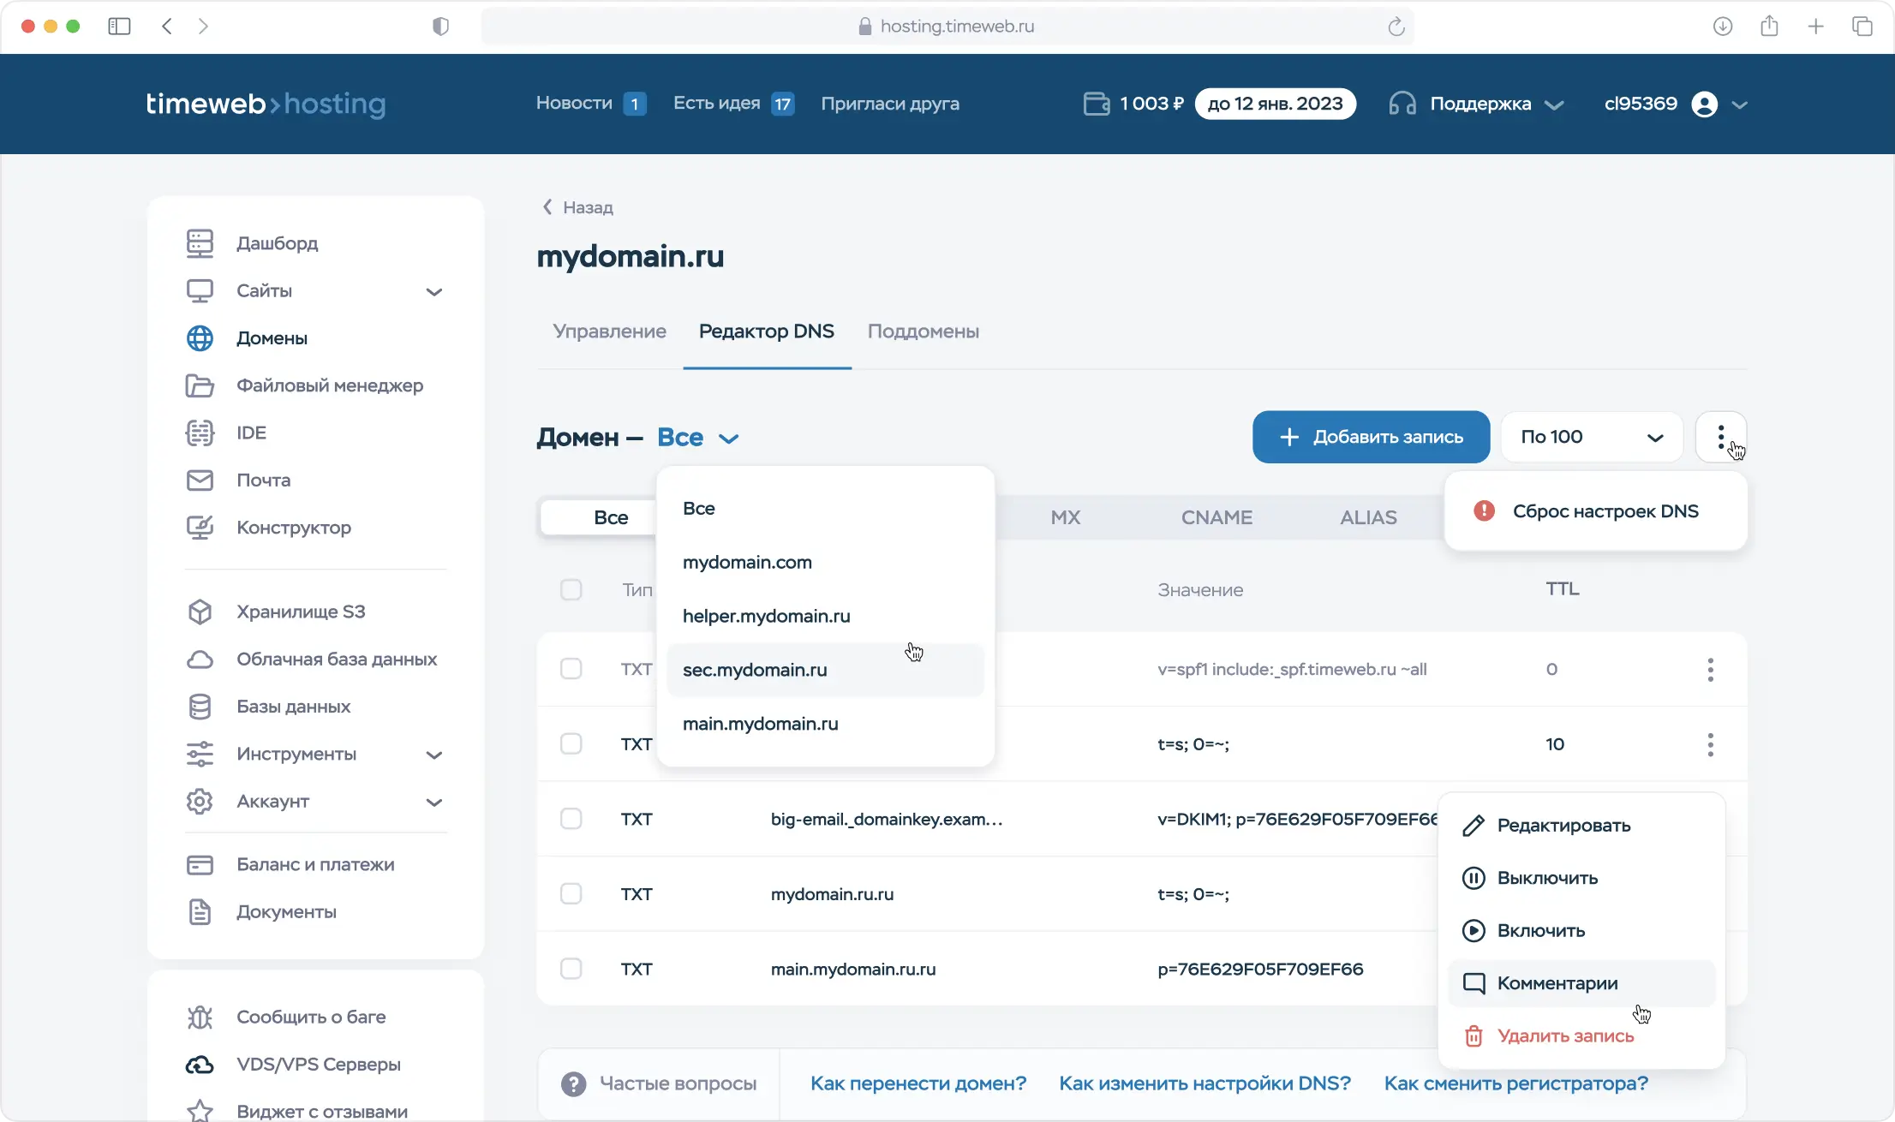Check the checkbox on the v=spf1 TXT record
1895x1122 pixels.
coord(571,669)
